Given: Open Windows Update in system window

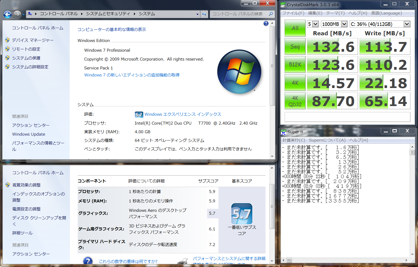Looking at the screenshot, I should click(x=29, y=134).
